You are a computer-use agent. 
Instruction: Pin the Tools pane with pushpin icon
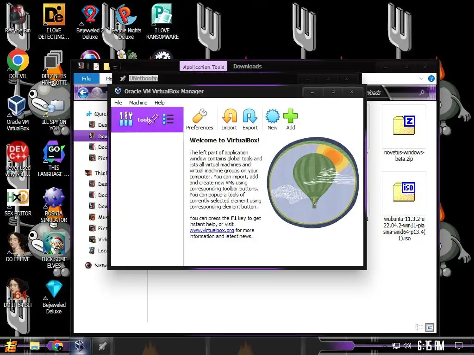(x=153, y=119)
